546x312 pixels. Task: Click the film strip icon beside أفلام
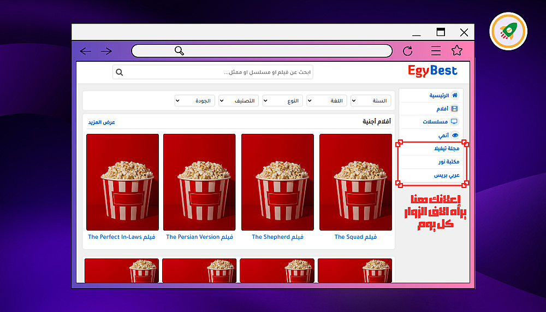(x=454, y=108)
